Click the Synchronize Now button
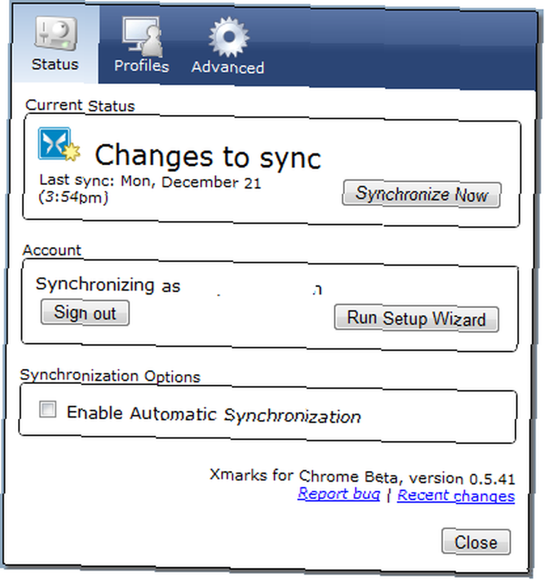 421,194
